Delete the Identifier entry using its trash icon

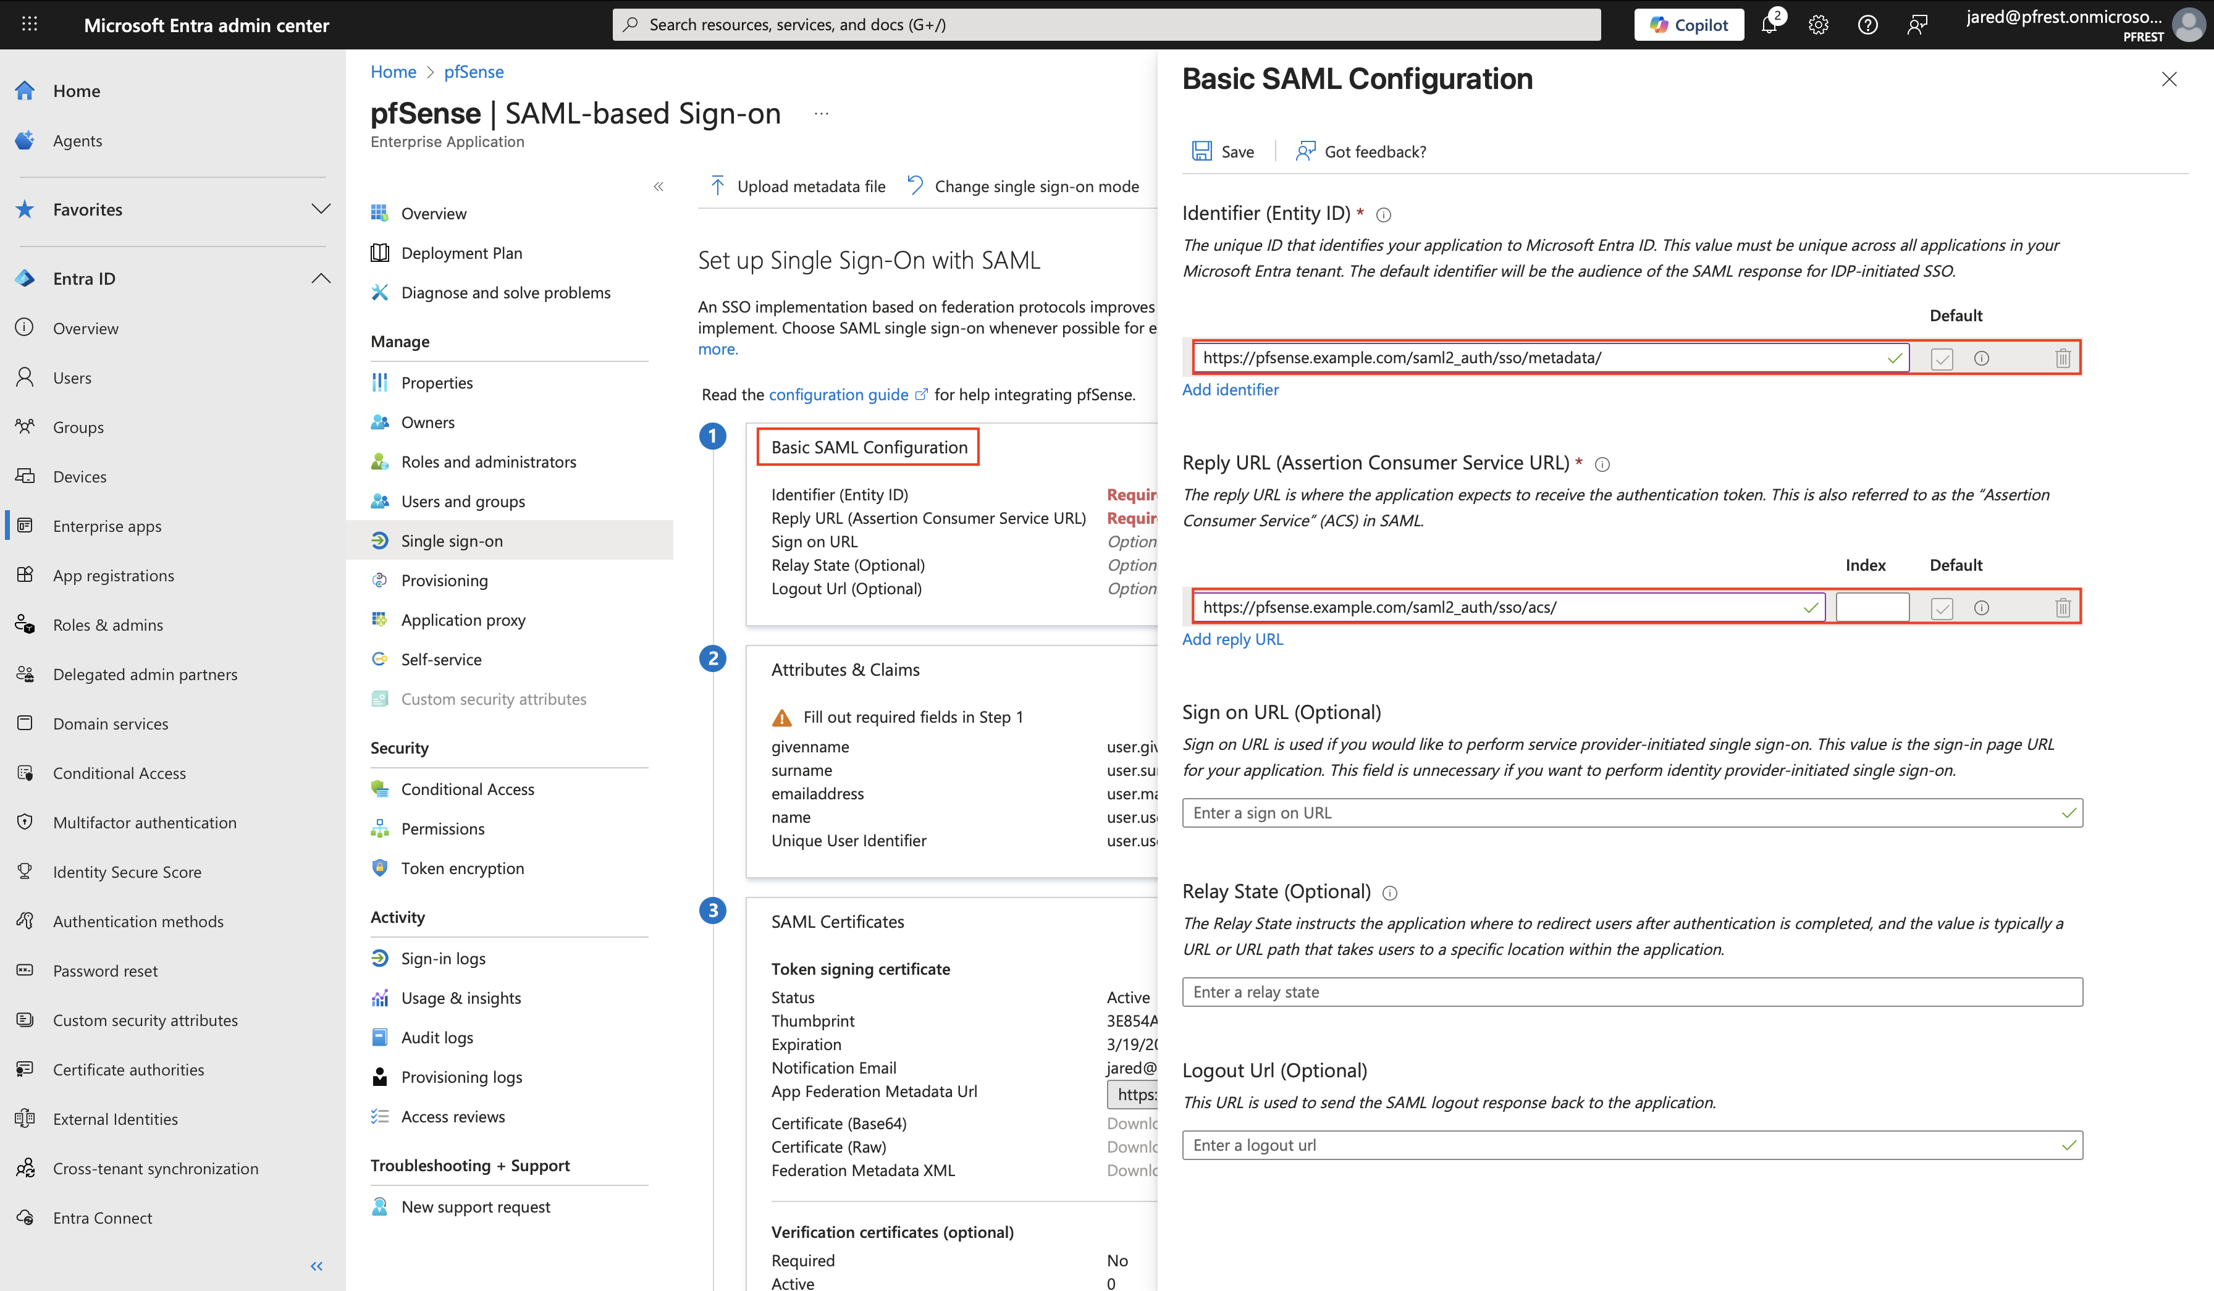pyautogui.click(x=2064, y=358)
